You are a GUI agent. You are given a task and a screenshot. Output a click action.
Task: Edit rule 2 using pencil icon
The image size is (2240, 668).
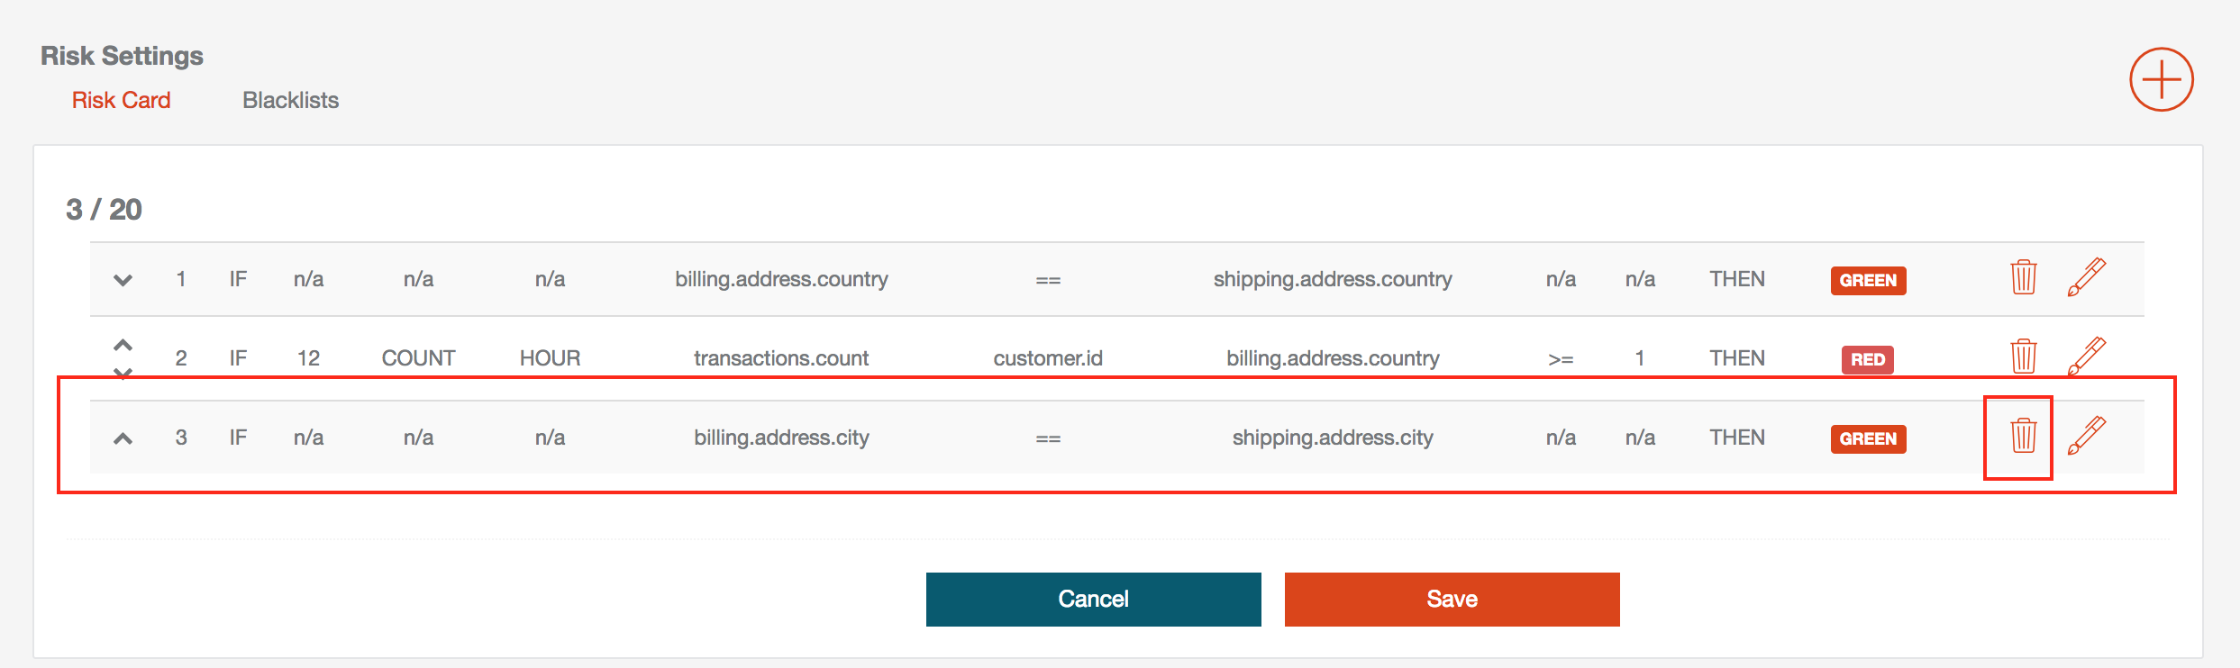pos(2086,356)
